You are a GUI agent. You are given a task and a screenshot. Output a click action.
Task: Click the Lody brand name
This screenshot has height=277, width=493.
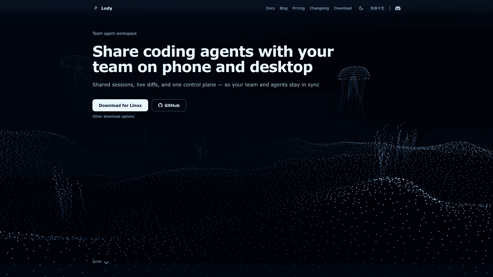(107, 8)
